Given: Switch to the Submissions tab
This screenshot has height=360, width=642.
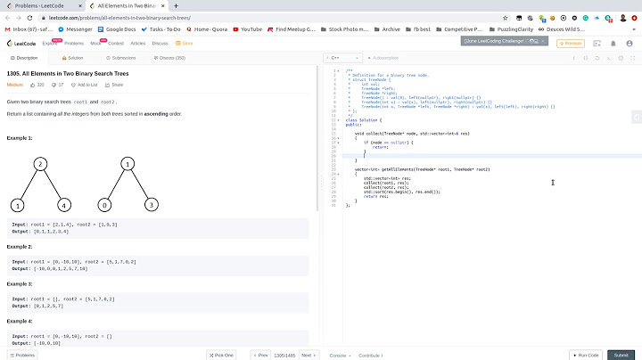Looking at the screenshot, I should click(120, 58).
